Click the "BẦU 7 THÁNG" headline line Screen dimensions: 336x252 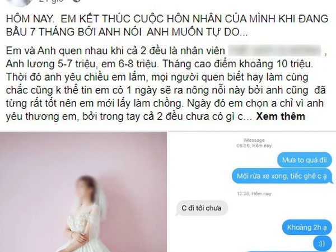[x=127, y=32]
